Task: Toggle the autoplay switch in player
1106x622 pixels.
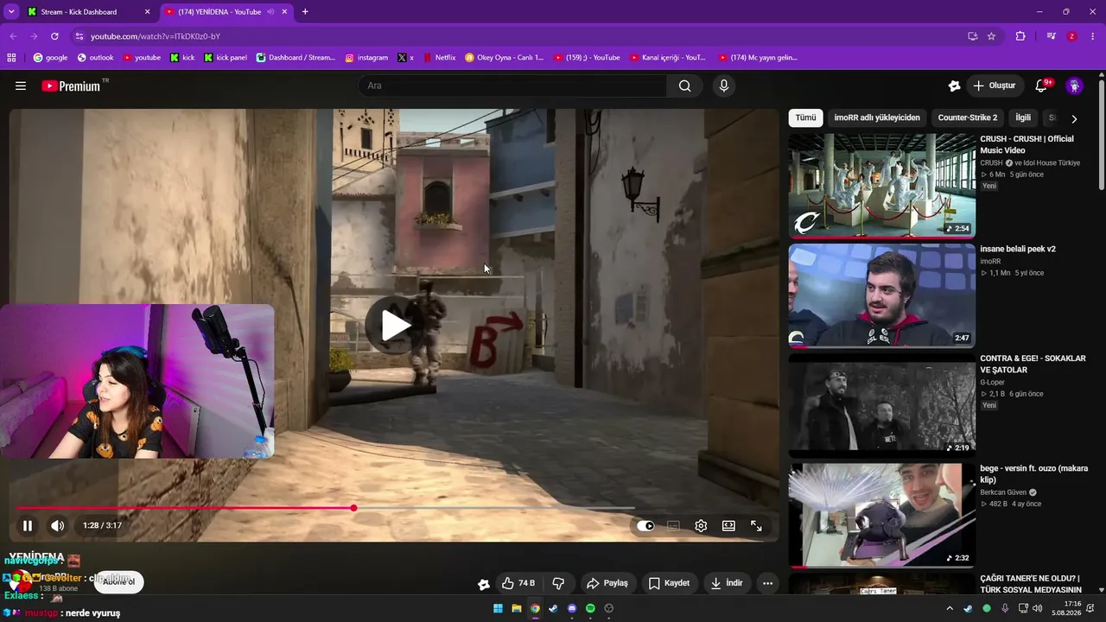Action: pos(645,525)
